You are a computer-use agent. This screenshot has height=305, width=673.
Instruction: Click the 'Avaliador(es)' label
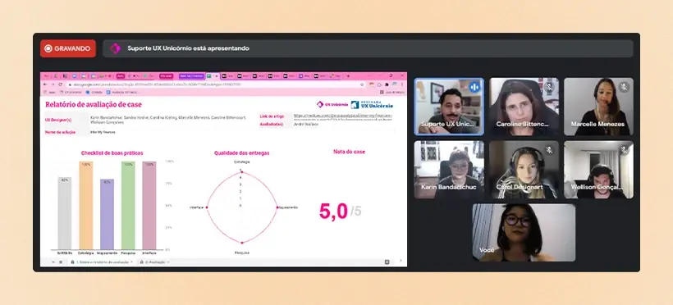pyautogui.click(x=272, y=124)
